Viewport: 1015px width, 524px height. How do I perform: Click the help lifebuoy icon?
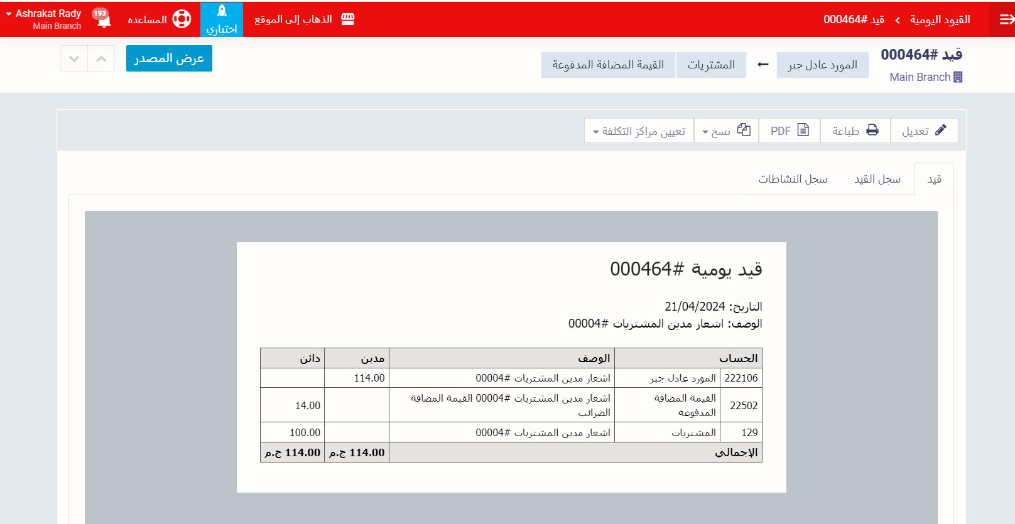(182, 19)
